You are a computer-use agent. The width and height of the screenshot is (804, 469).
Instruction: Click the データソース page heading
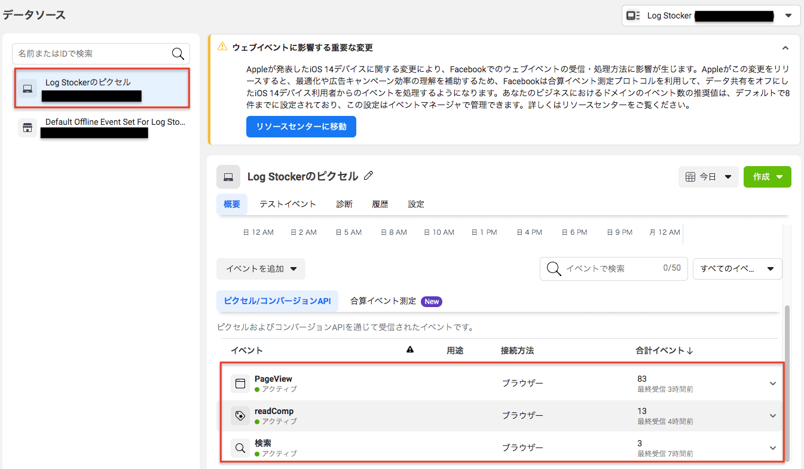click(33, 16)
